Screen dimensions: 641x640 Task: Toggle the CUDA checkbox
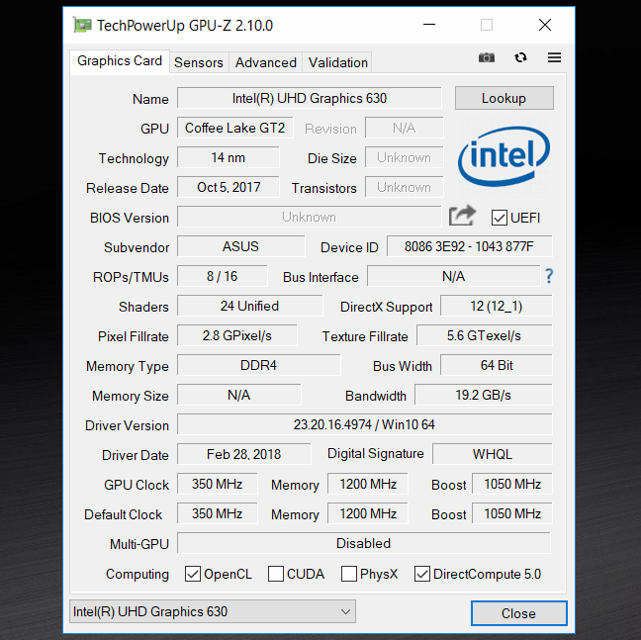tap(276, 574)
